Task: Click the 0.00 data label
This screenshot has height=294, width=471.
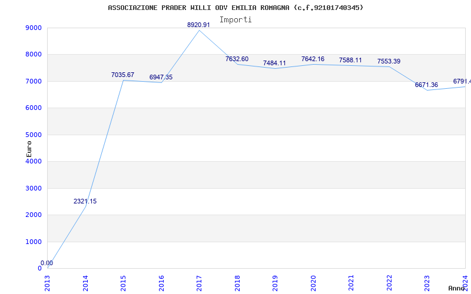Action: [47, 263]
